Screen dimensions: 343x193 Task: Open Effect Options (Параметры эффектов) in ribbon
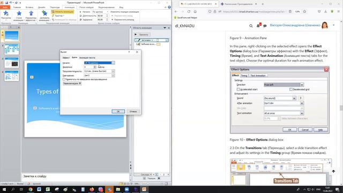31,16
